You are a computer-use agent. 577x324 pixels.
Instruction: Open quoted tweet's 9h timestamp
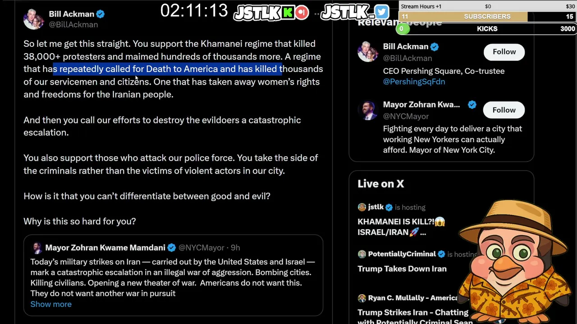[x=235, y=247]
